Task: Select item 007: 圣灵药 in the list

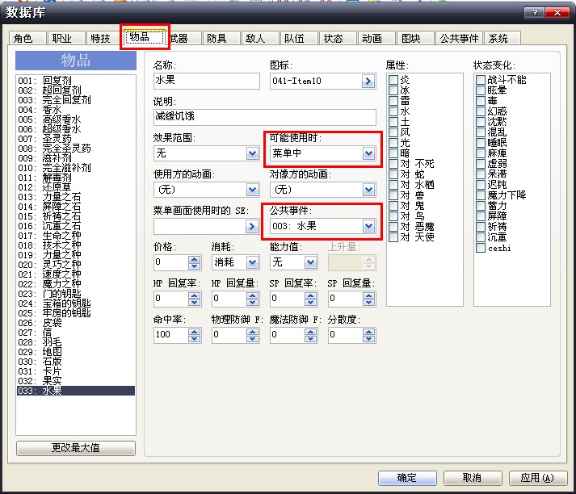Action: 76,139
